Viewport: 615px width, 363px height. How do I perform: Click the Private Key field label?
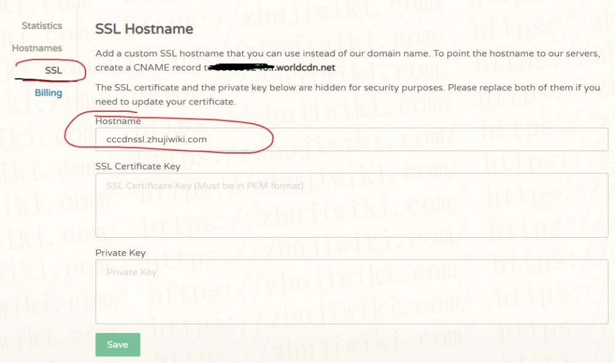pyautogui.click(x=121, y=253)
